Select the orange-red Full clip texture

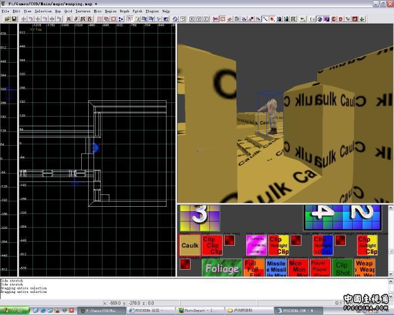point(254,268)
